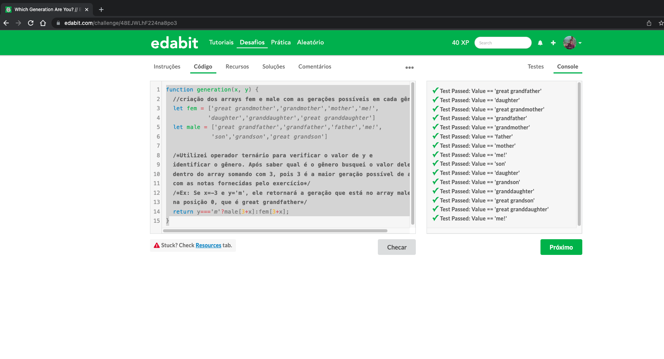Open the Resources link in the hint
The height and width of the screenshot is (359, 664).
click(x=208, y=245)
